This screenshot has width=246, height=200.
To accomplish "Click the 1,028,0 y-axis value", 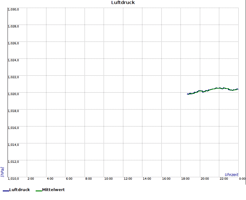I will [13, 26].
